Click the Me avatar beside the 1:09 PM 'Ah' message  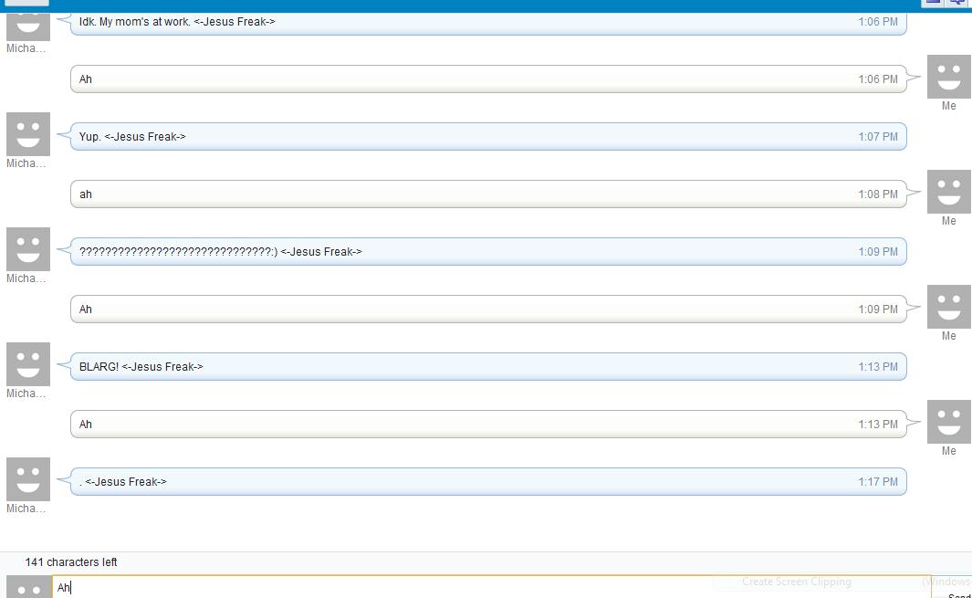tap(949, 307)
